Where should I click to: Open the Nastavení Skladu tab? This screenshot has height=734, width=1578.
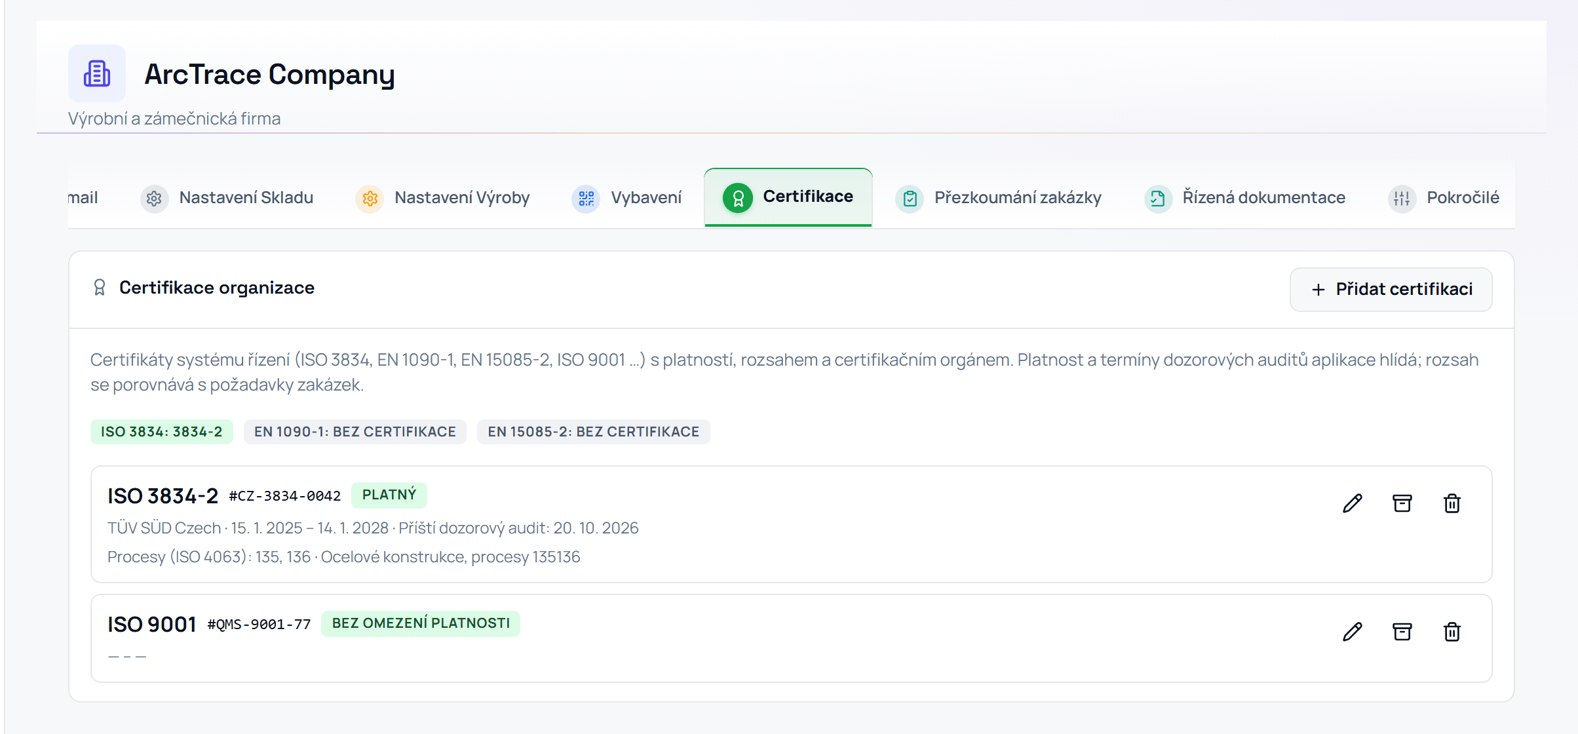pyautogui.click(x=227, y=198)
